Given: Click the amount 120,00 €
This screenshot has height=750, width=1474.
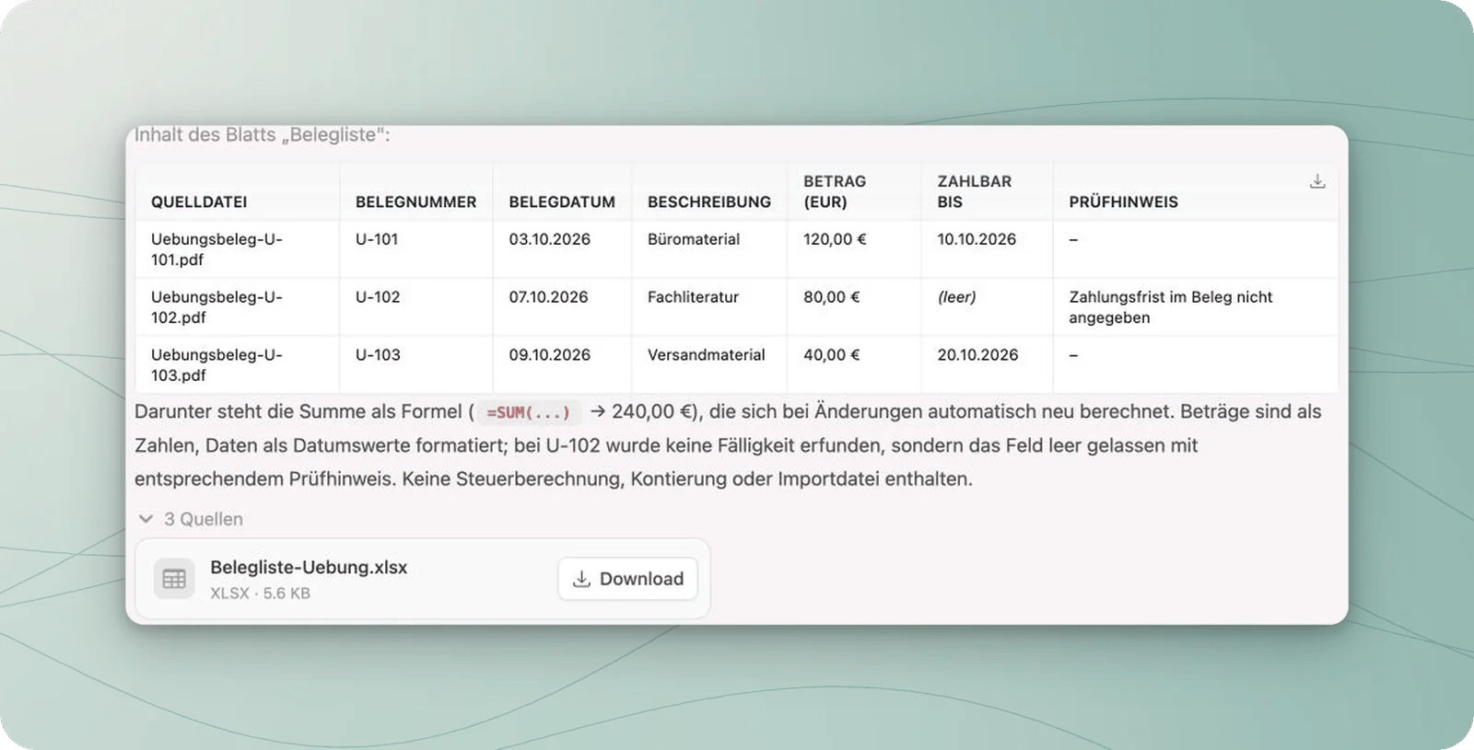Looking at the screenshot, I should (835, 239).
